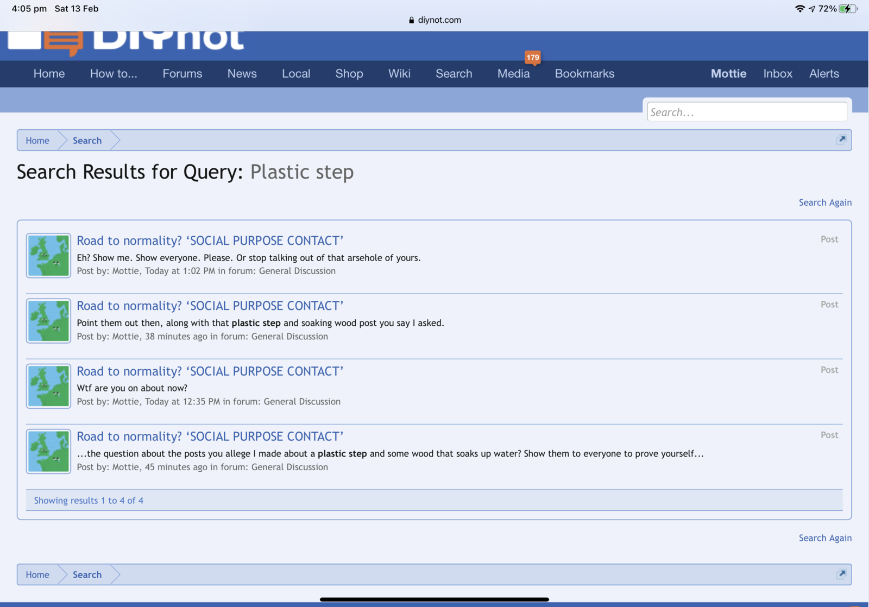The image size is (869, 607).
Task: Click the bottom Search Again link
Action: tap(824, 538)
